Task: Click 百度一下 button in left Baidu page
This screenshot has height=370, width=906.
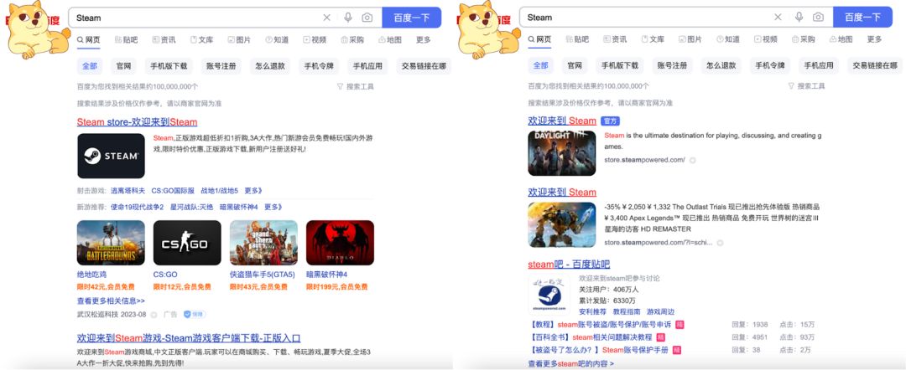Action: pos(411,18)
